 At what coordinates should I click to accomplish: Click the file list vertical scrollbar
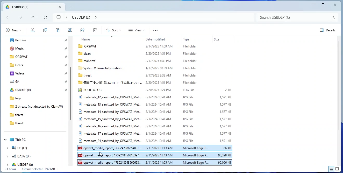(339, 85)
